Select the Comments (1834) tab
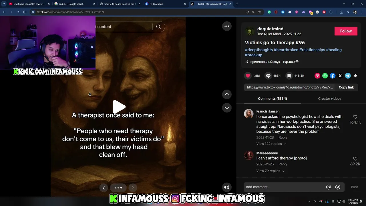This screenshot has height=206, width=366. pyautogui.click(x=272, y=98)
